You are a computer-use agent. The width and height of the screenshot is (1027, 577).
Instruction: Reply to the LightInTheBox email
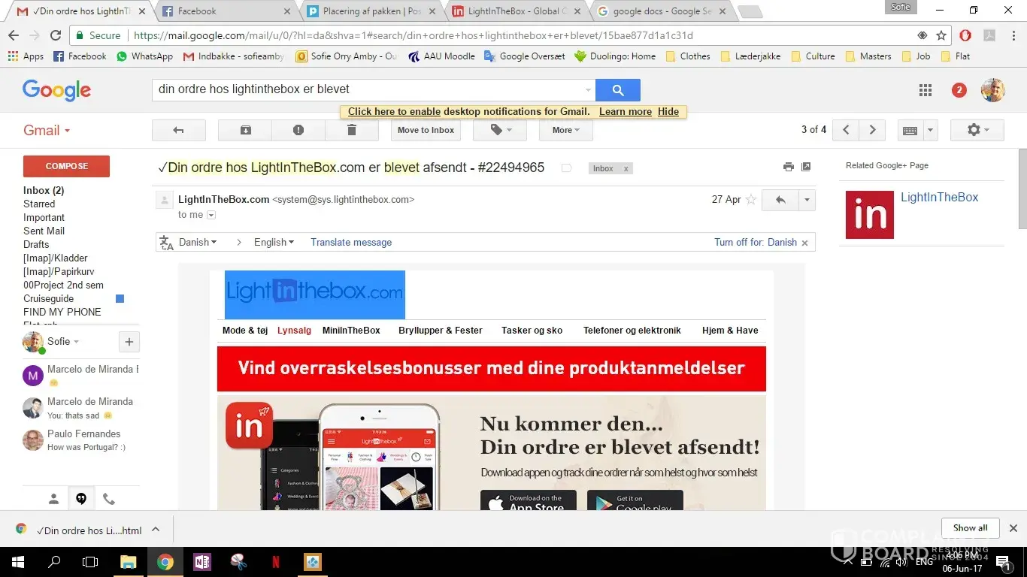click(x=780, y=200)
